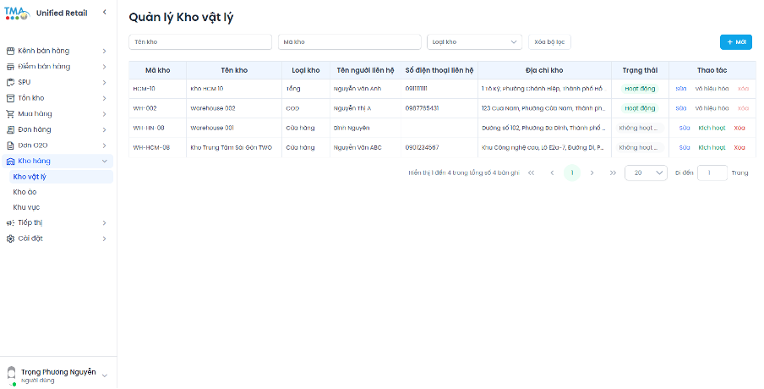
Task: Disable warehouse WH-002 via Vô hiệu hóa
Action: coord(712,108)
